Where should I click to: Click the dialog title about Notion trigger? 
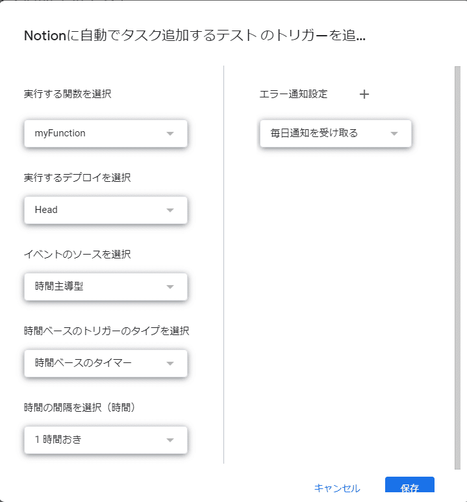tap(194, 35)
